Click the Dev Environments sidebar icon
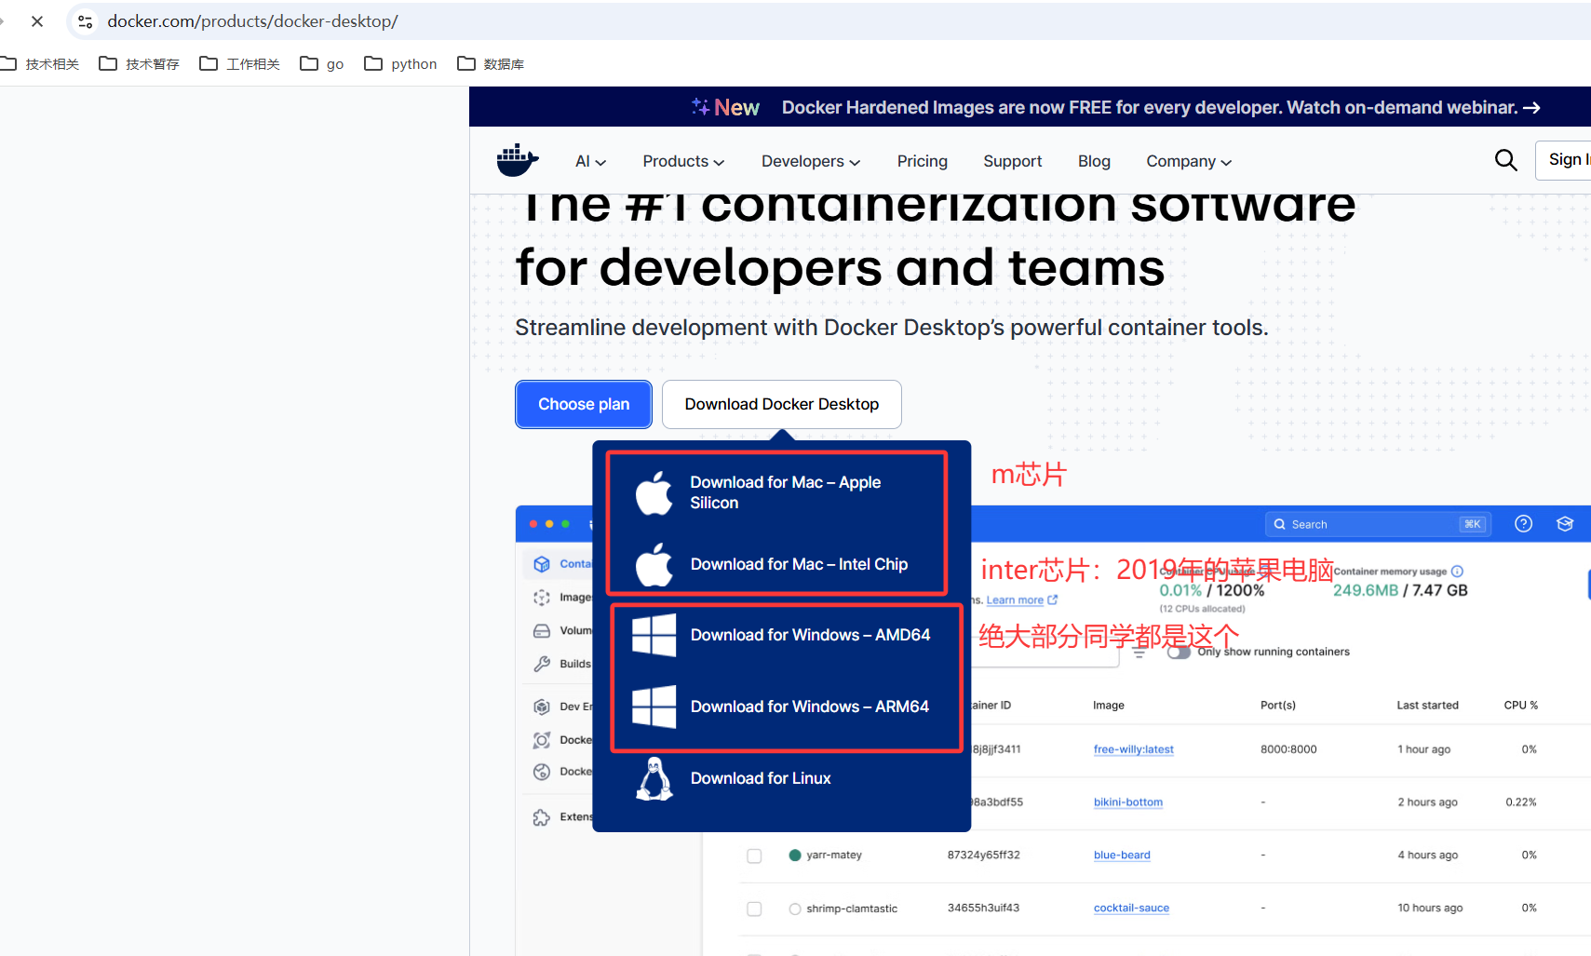The width and height of the screenshot is (1591, 956). 542,707
